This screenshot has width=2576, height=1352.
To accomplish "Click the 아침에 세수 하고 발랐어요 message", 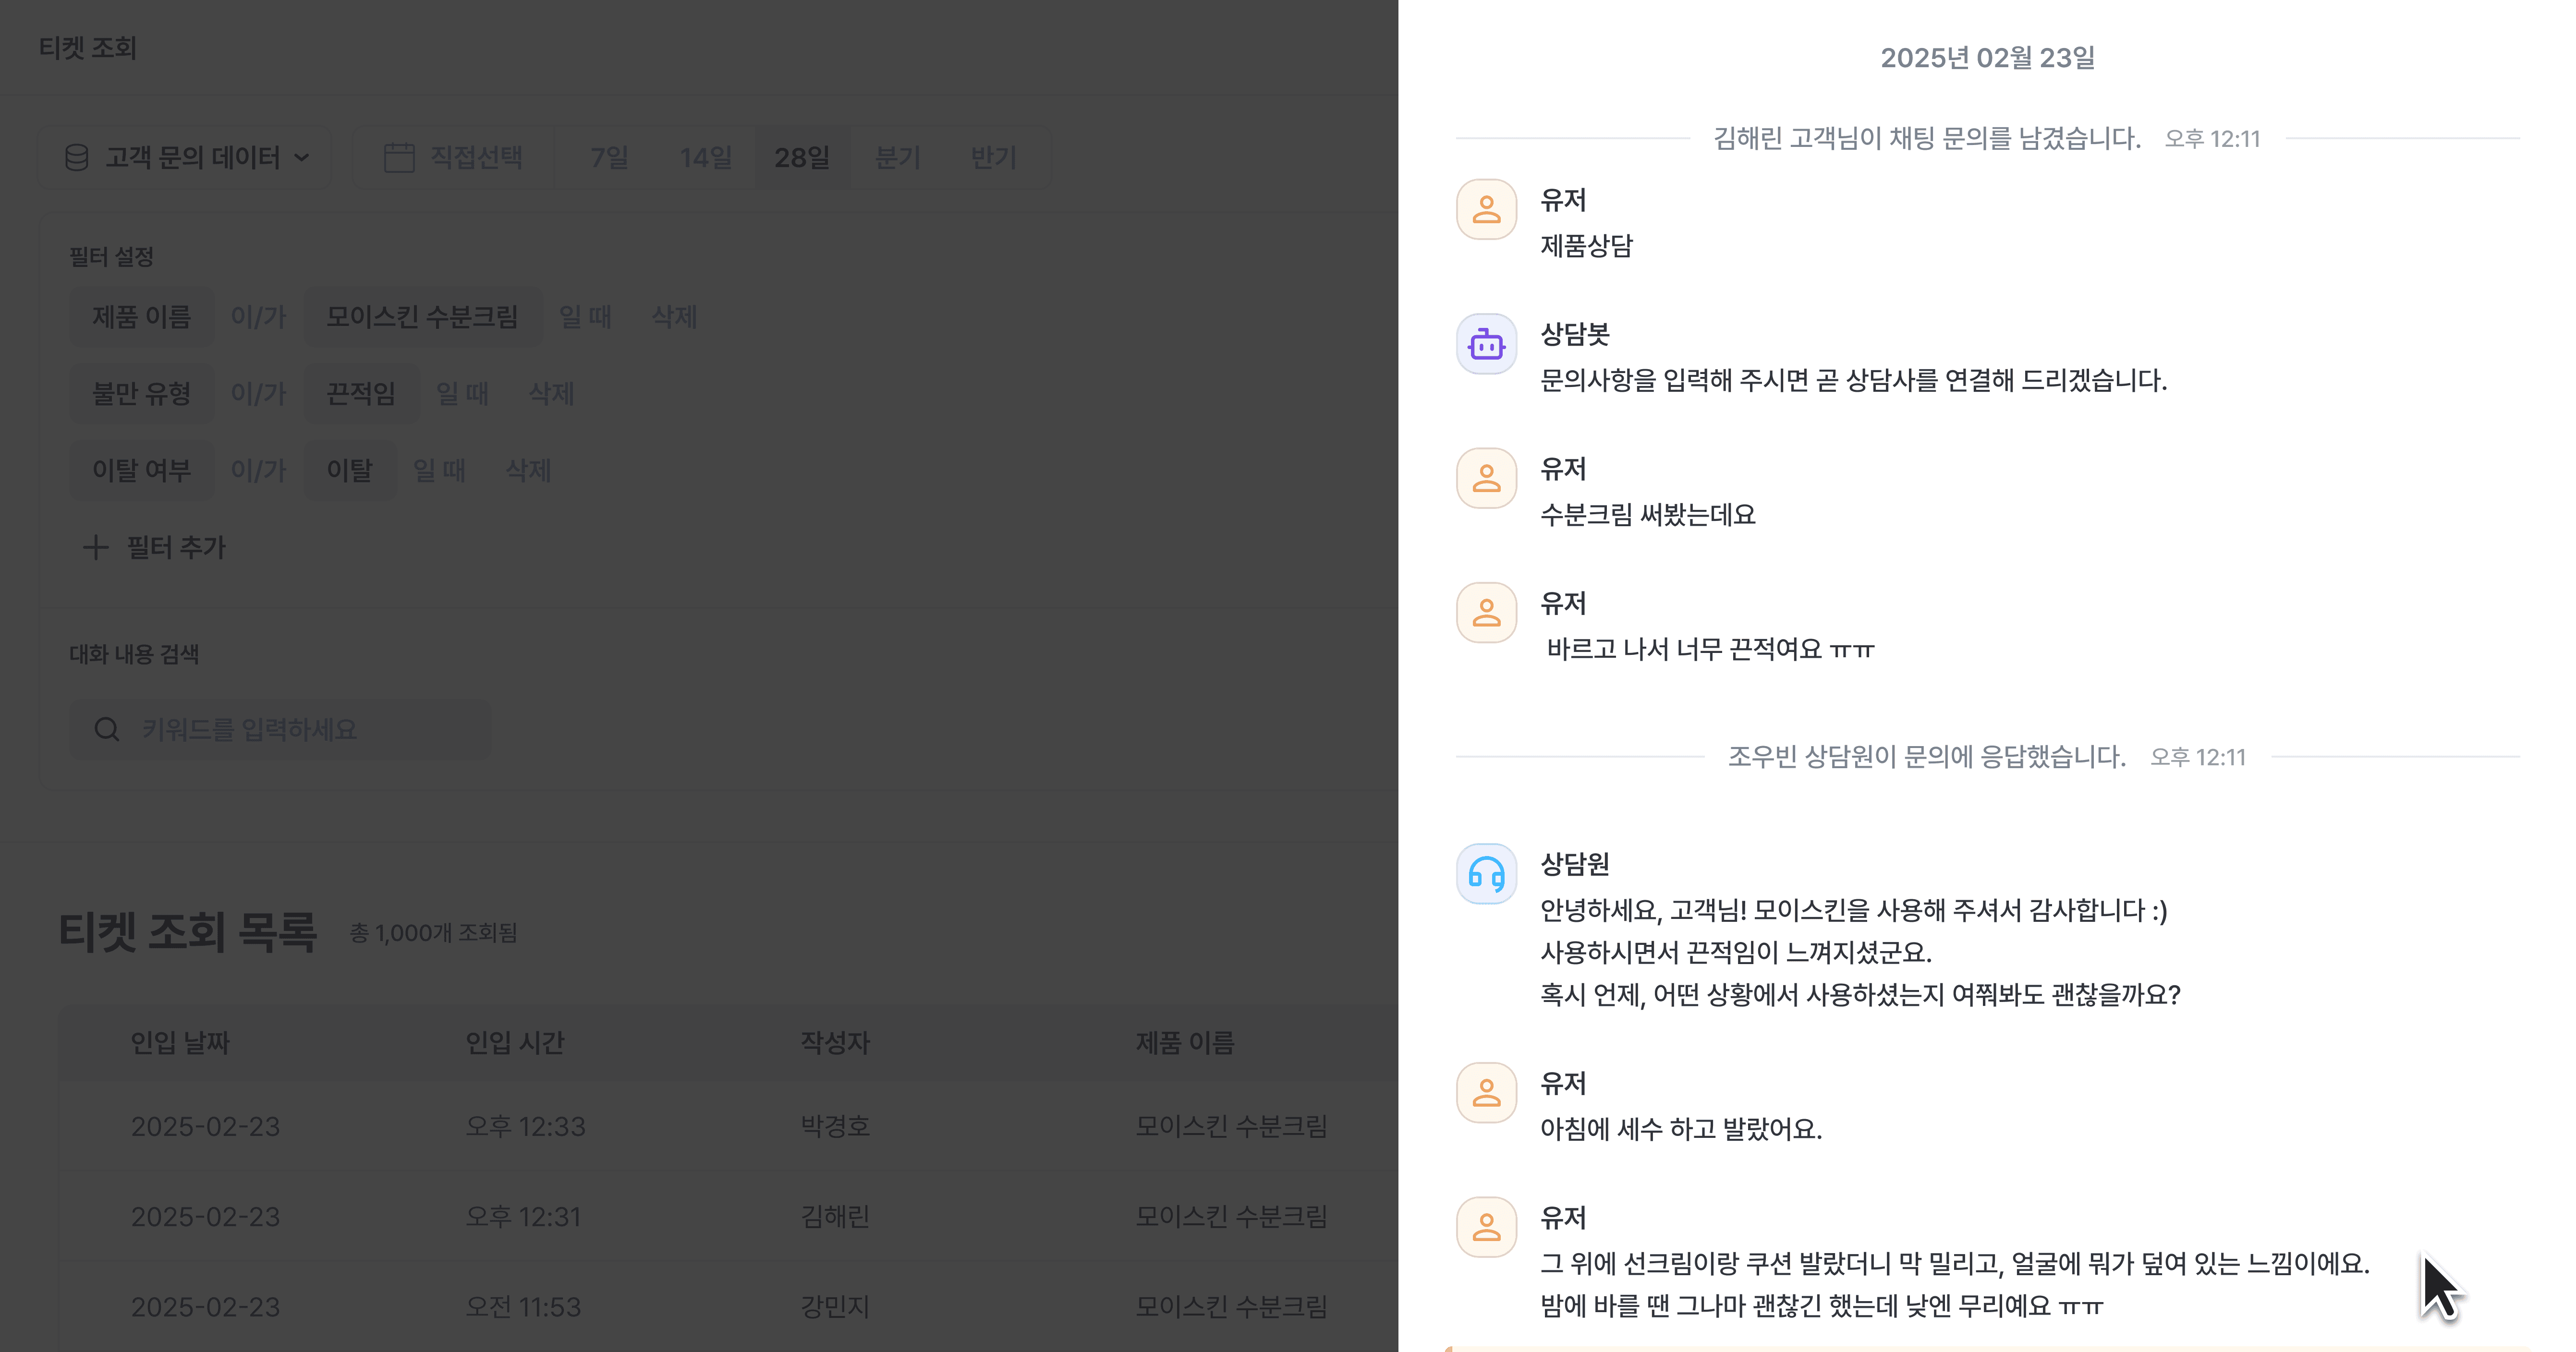I will [x=1681, y=1129].
